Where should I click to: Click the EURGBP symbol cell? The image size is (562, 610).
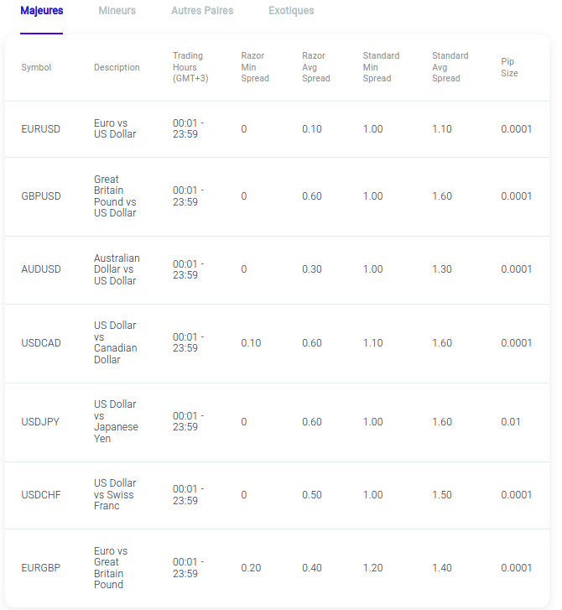[41, 568]
